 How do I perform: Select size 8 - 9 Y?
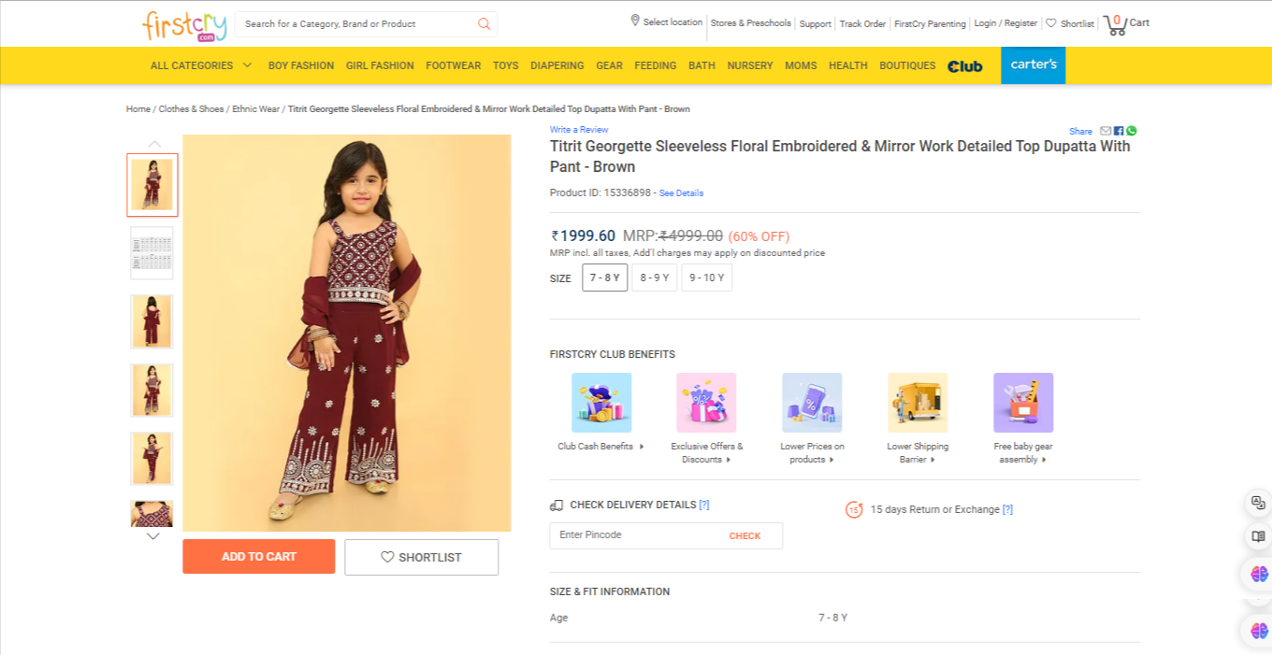tap(655, 278)
